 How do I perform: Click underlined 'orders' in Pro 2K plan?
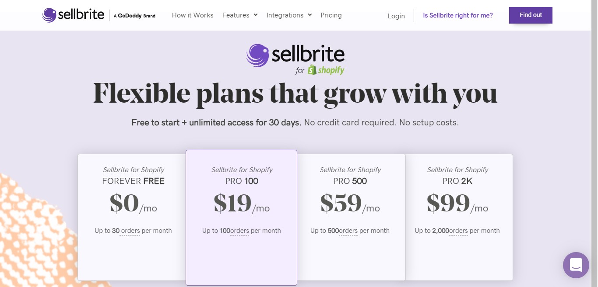pyautogui.click(x=459, y=231)
